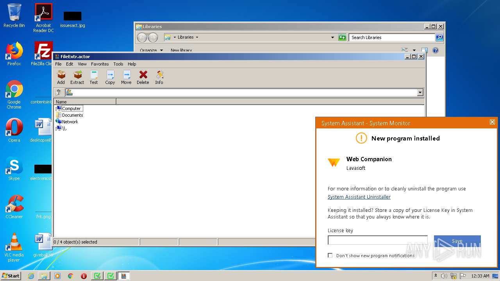
Task: Click the taskbar clock showing 12:33 AM
Action: 480,276
